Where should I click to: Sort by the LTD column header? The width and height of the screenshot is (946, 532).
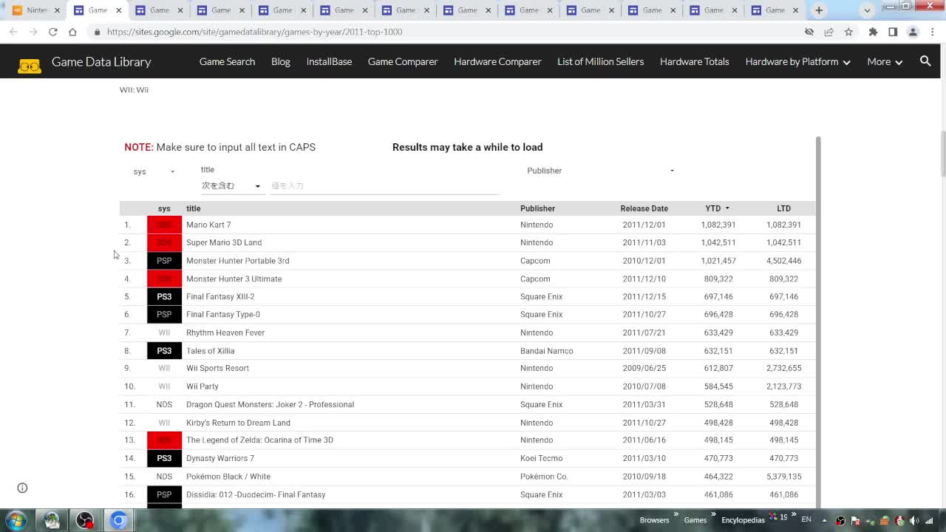pos(783,208)
